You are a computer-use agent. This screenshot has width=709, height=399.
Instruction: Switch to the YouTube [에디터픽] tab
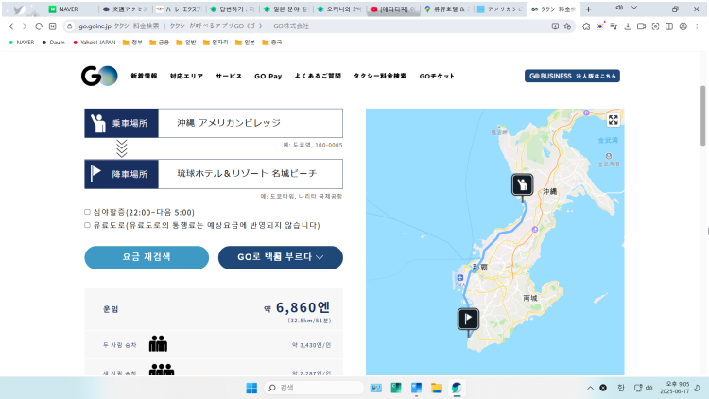393,9
